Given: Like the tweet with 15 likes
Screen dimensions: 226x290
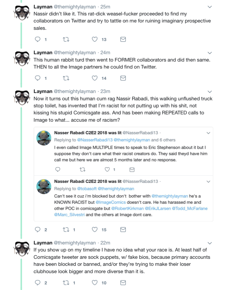Looking at the screenshot, I should click(95, 230).
